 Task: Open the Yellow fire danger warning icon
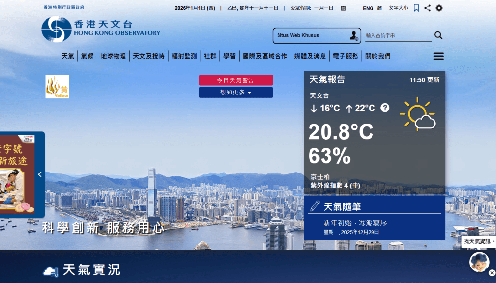point(57,87)
